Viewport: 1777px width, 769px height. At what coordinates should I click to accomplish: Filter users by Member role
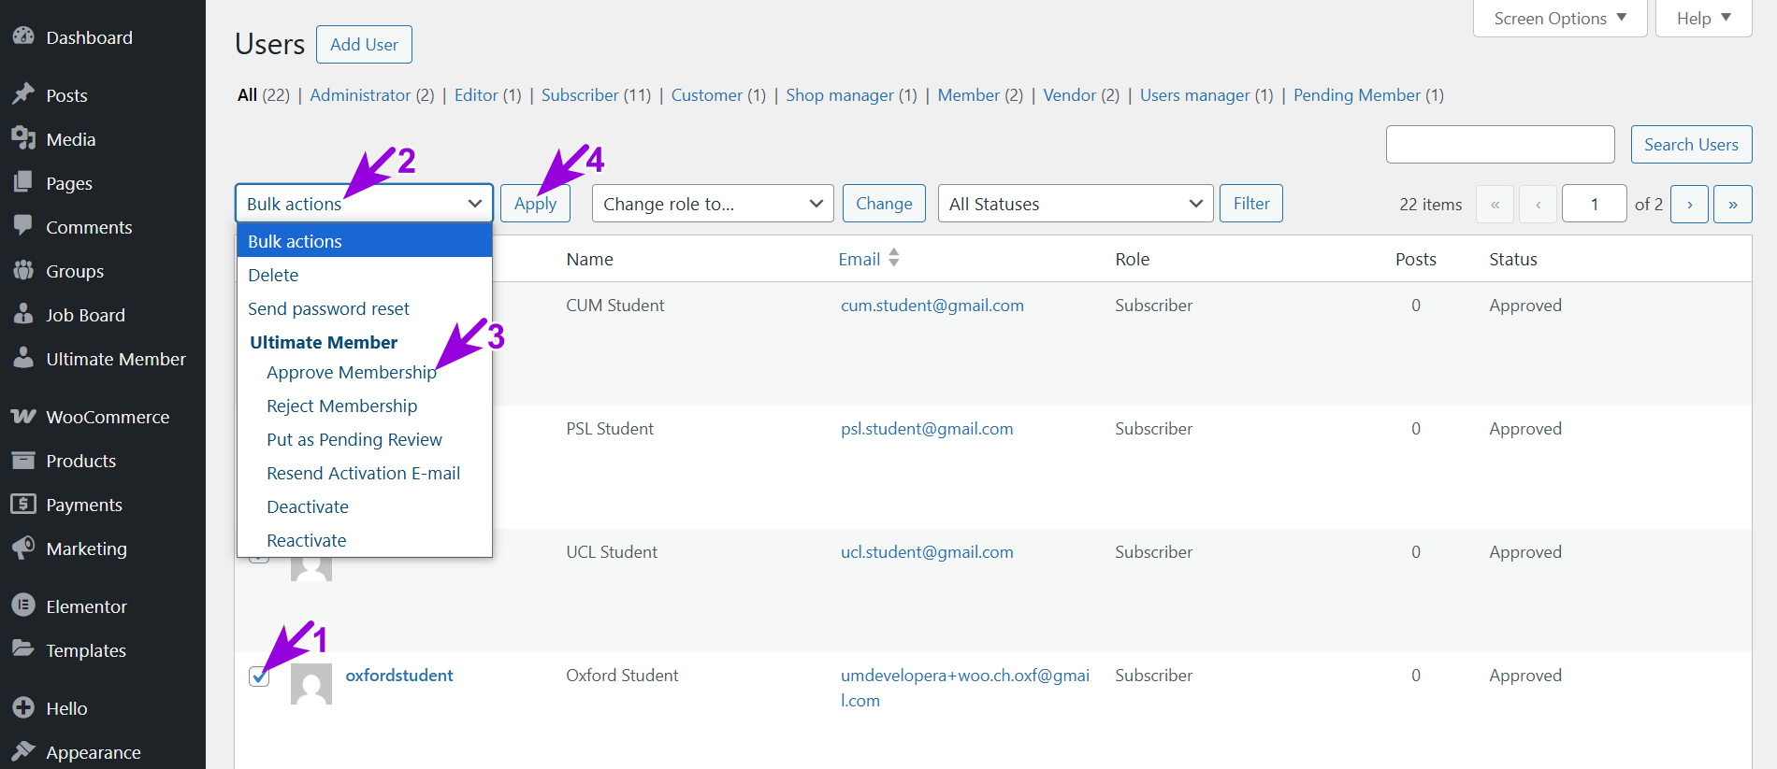969,94
